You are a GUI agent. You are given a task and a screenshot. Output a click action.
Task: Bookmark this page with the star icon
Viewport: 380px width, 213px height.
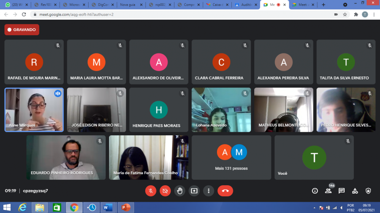345,14
